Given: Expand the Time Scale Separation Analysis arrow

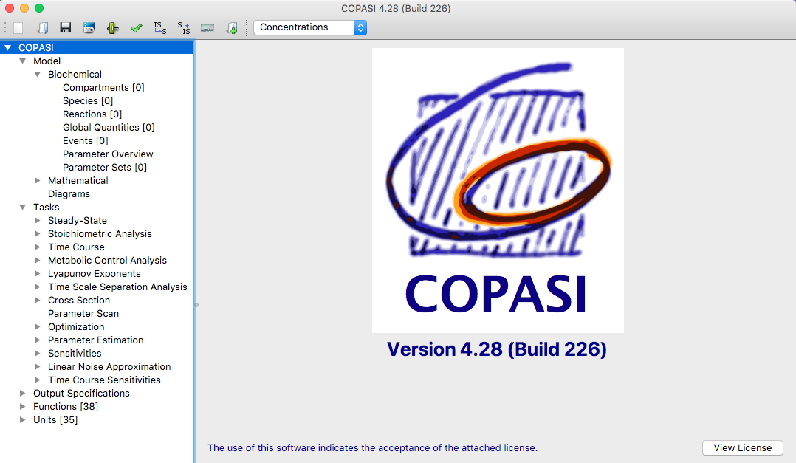Looking at the screenshot, I should (37, 287).
